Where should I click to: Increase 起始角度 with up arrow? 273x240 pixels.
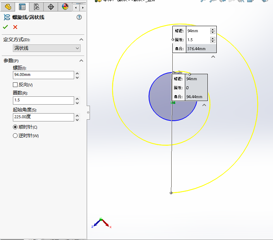77,116
